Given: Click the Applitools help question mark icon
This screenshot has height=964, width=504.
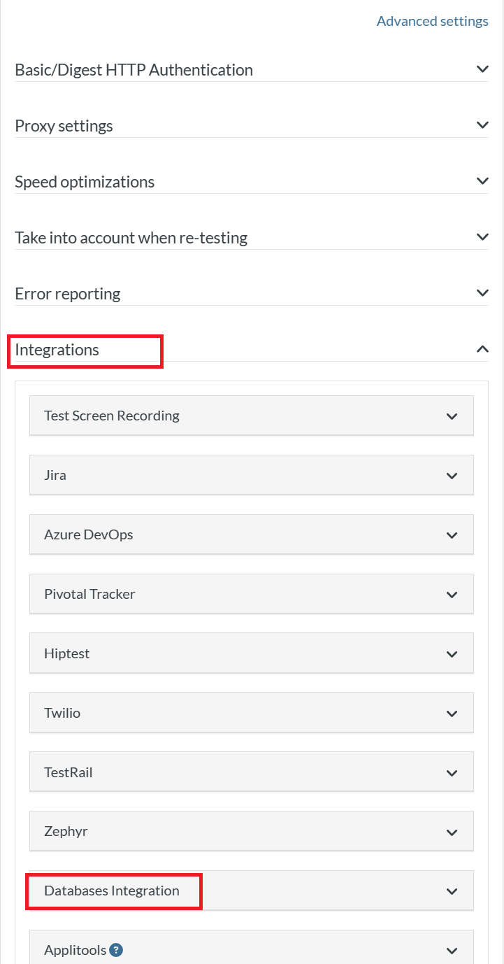Looking at the screenshot, I should pos(117,950).
